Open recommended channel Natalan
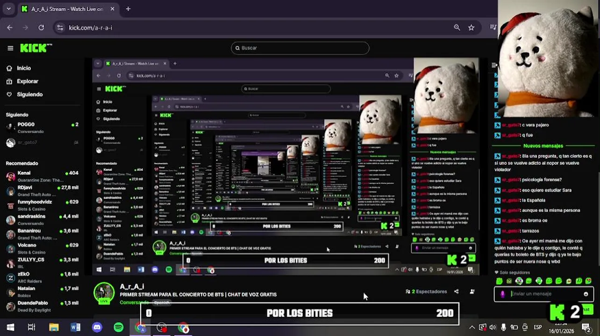Image resolution: width=600 pixels, height=336 pixels. [42, 292]
